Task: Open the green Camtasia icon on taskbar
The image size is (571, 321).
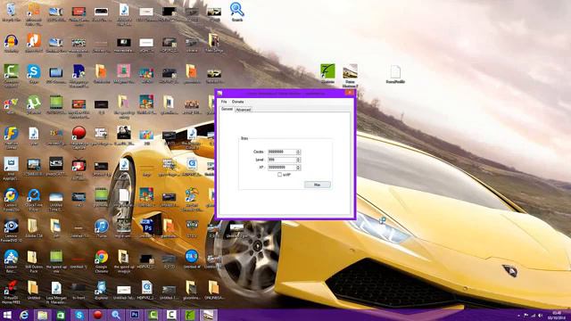Action: [x=153, y=315]
